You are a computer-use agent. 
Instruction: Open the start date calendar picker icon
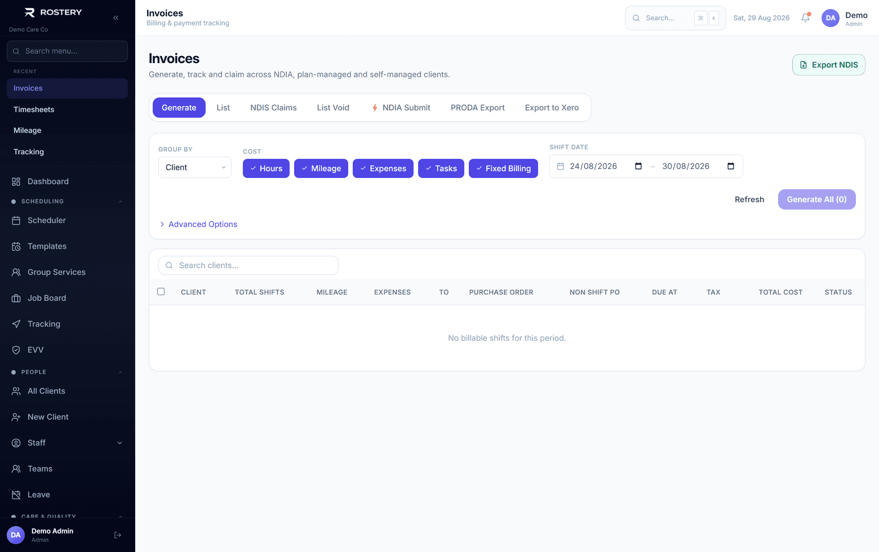click(638, 166)
